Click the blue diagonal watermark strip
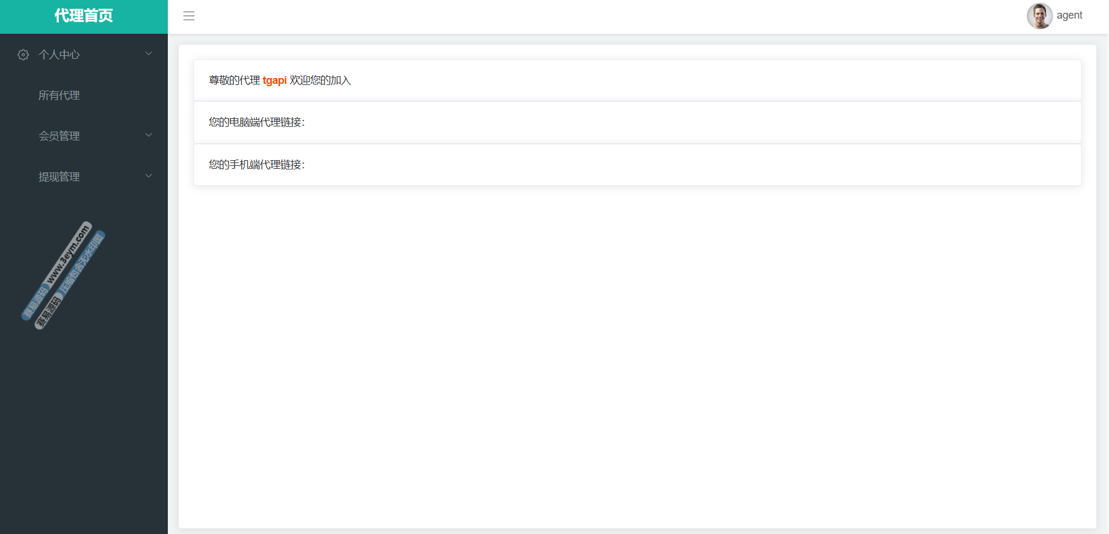 (82, 262)
